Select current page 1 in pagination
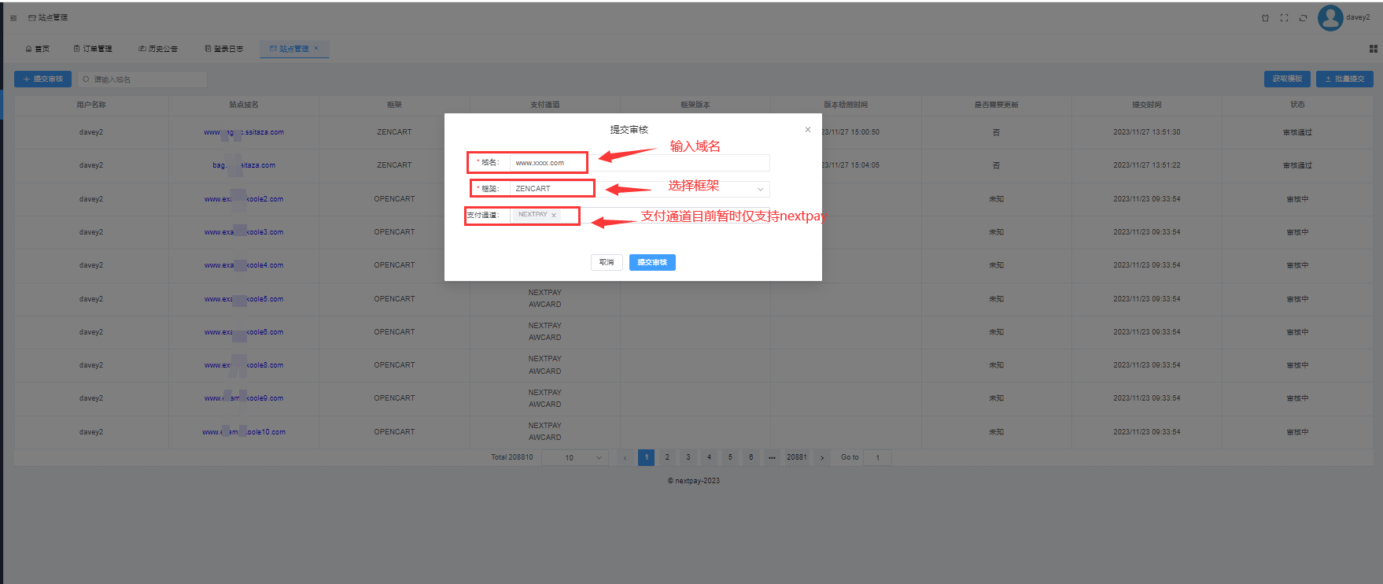Image resolution: width=1383 pixels, height=584 pixels. click(646, 457)
